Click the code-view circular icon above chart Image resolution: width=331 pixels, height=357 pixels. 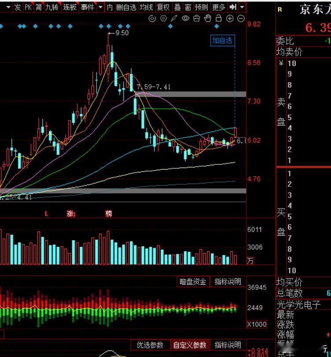click(x=152, y=19)
